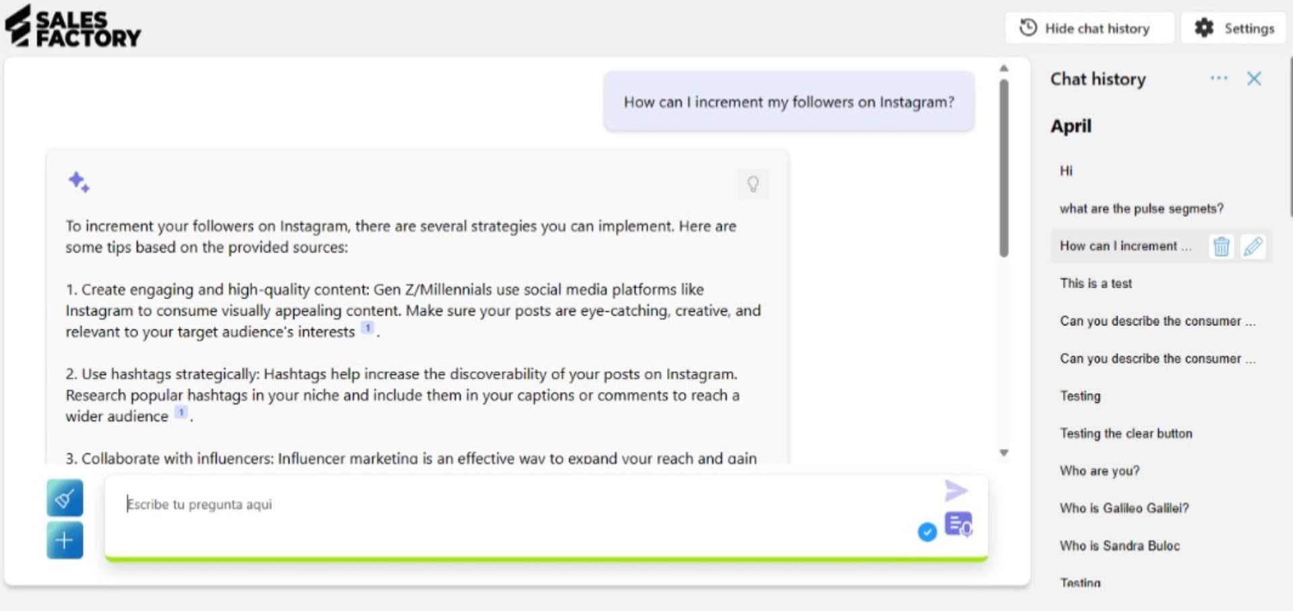
Task: Toggle the blue checkmark badge in input
Action: (x=927, y=532)
